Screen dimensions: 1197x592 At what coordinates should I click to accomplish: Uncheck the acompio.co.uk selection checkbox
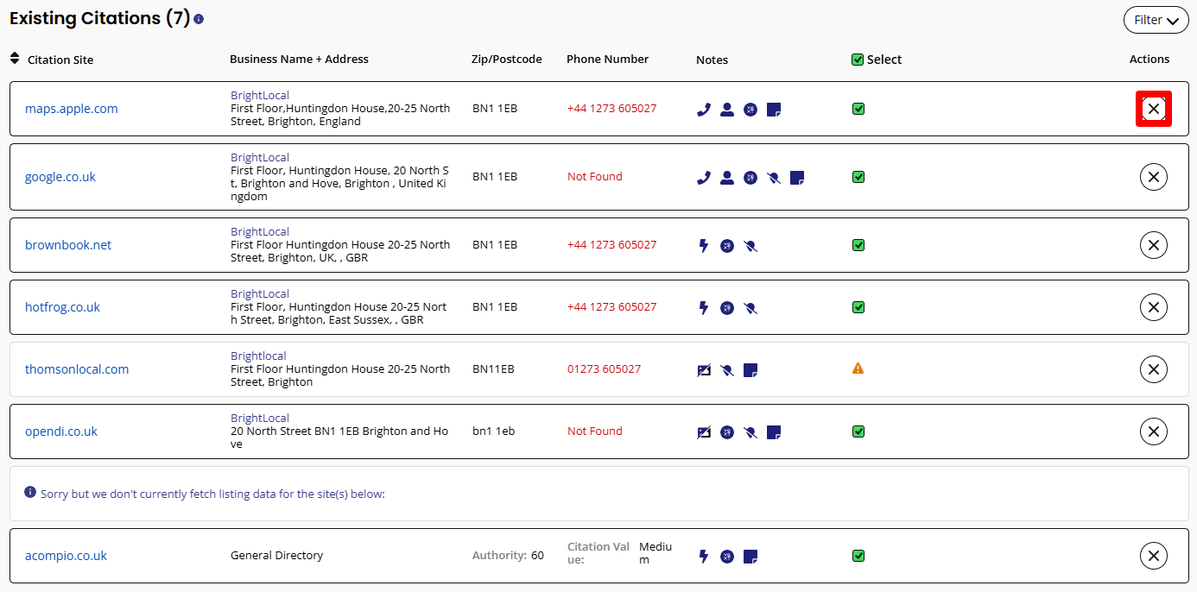[x=858, y=556]
